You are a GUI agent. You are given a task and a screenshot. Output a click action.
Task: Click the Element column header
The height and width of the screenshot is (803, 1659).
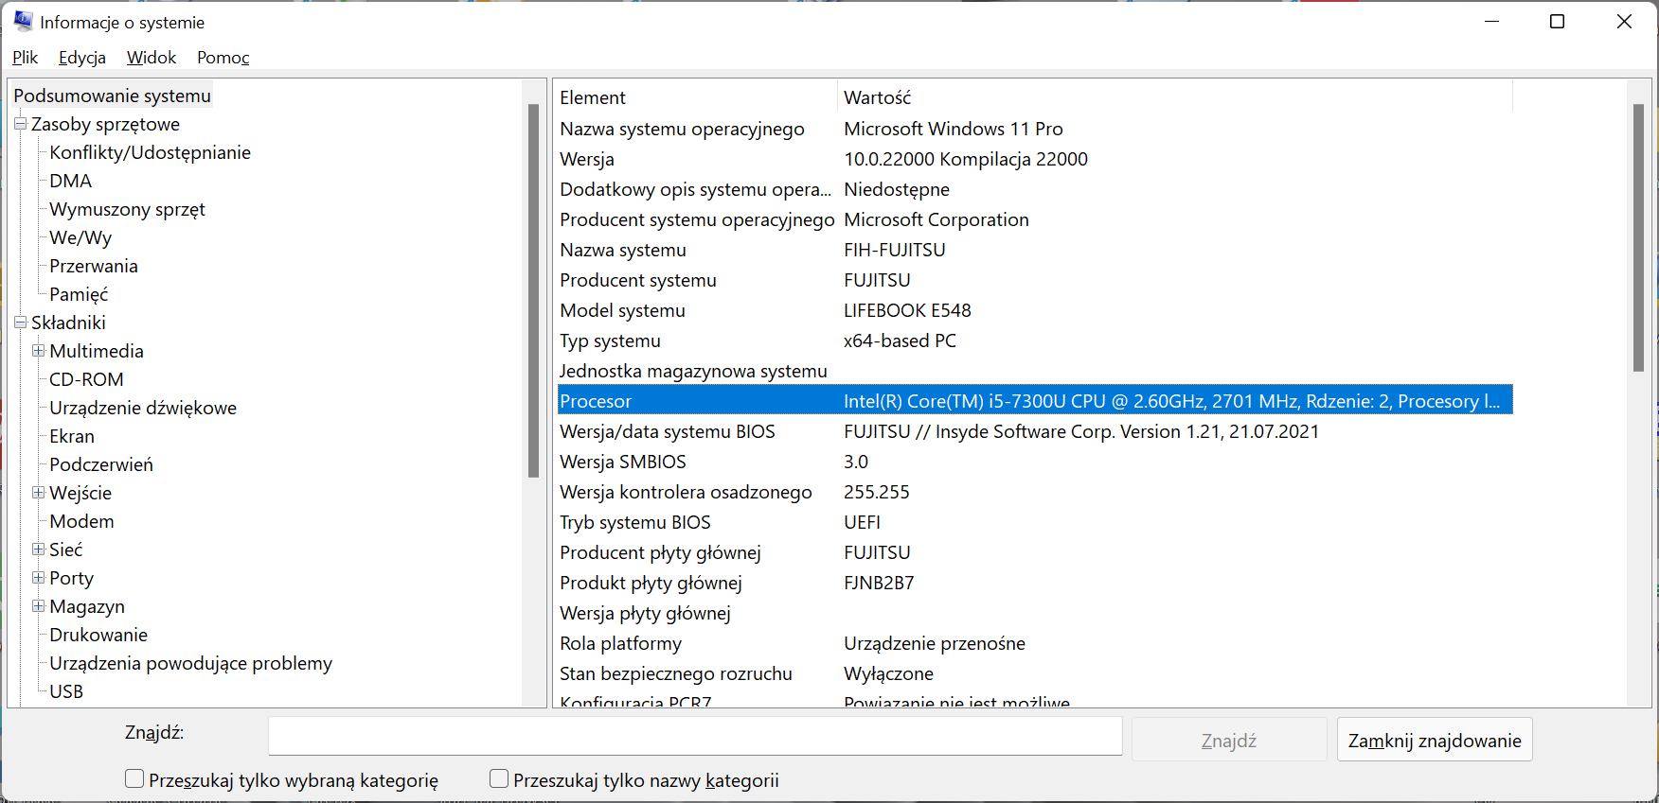tap(696, 97)
